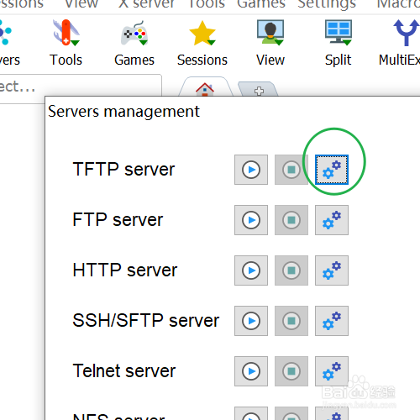Start the HTTP server
This screenshot has width=420, height=420.
[x=251, y=270]
